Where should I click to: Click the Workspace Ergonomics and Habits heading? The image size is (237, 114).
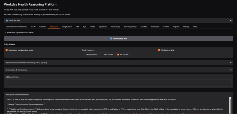pyautogui.click(x=20, y=32)
